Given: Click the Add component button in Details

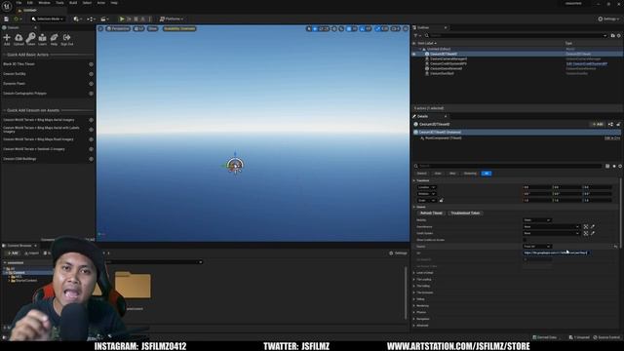Looking at the screenshot, I should [x=598, y=124].
